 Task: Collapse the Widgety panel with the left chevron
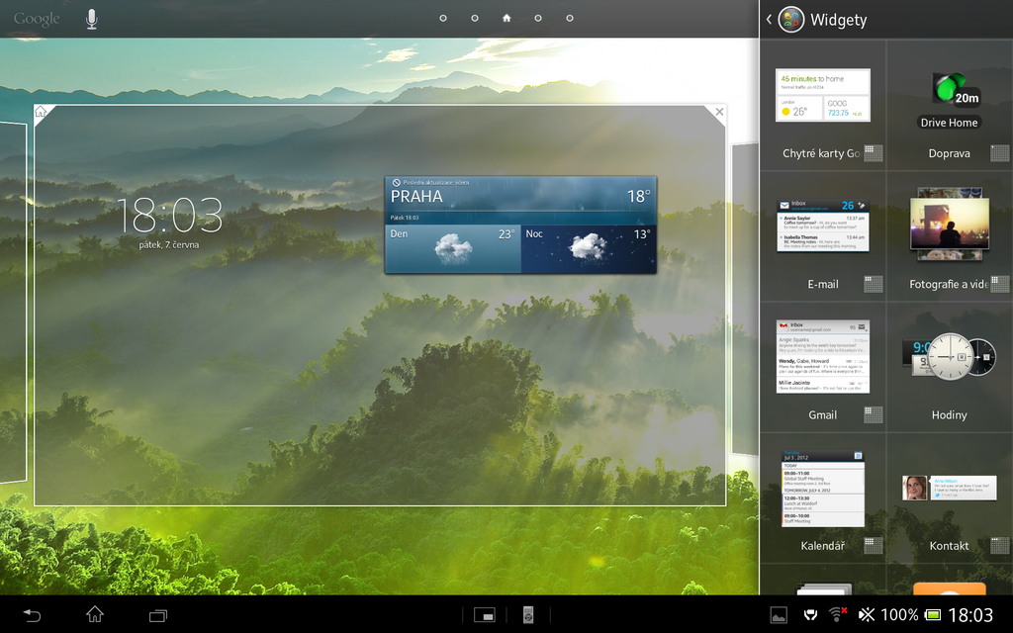[769, 19]
